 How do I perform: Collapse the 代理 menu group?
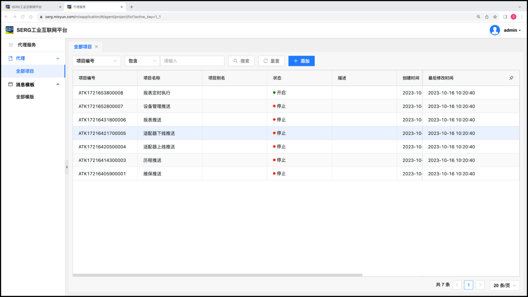click(58, 59)
